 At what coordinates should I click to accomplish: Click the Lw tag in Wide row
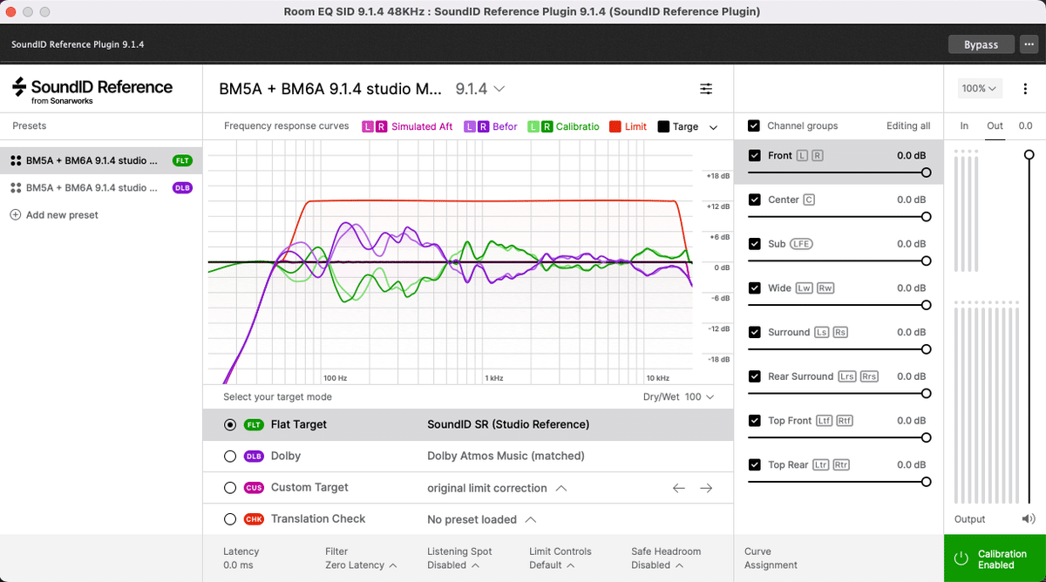tap(804, 288)
